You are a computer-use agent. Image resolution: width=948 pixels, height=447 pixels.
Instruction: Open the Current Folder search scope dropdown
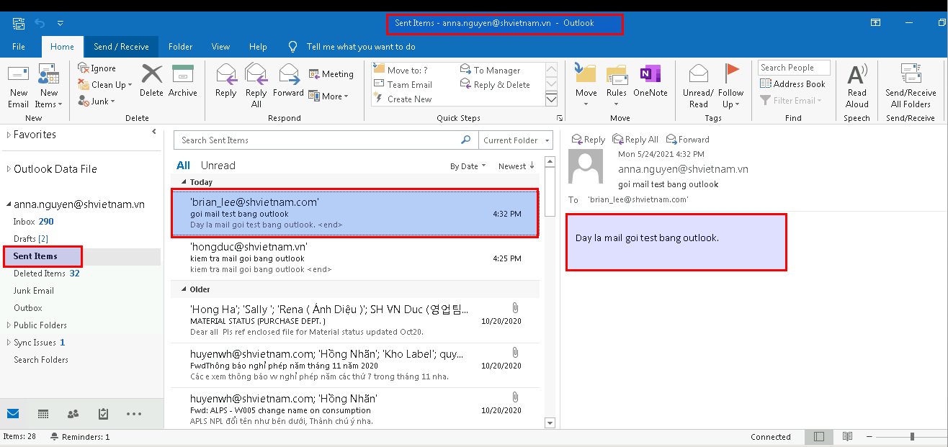(516, 140)
